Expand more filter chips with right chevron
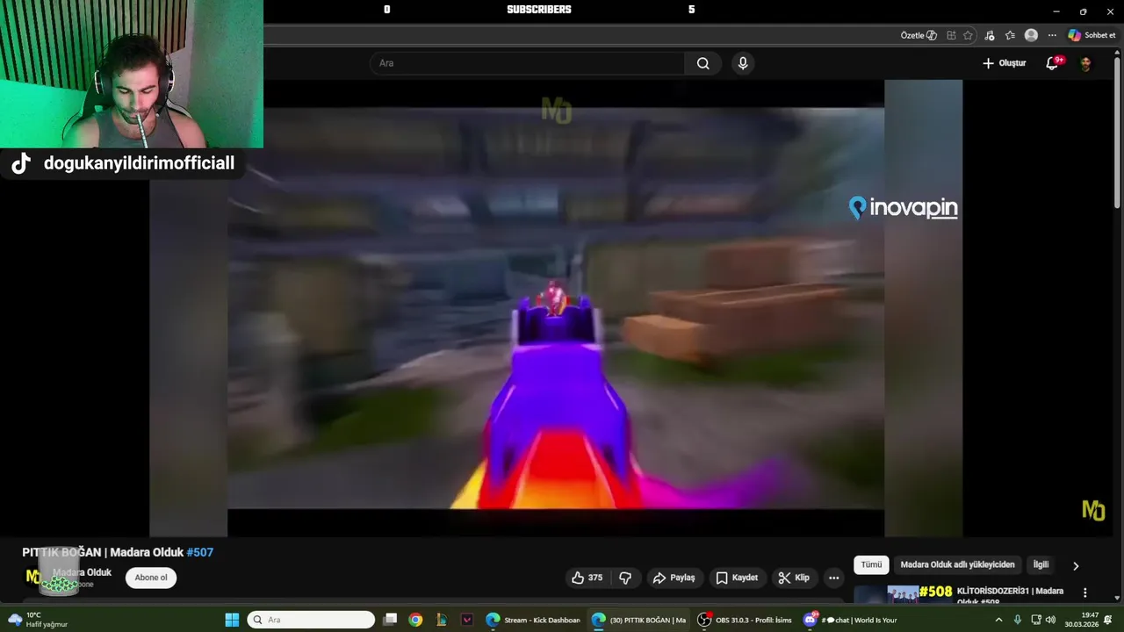Image resolution: width=1124 pixels, height=632 pixels. [x=1076, y=565]
